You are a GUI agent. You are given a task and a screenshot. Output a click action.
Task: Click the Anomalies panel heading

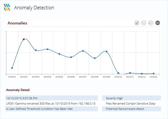(x=17, y=23)
